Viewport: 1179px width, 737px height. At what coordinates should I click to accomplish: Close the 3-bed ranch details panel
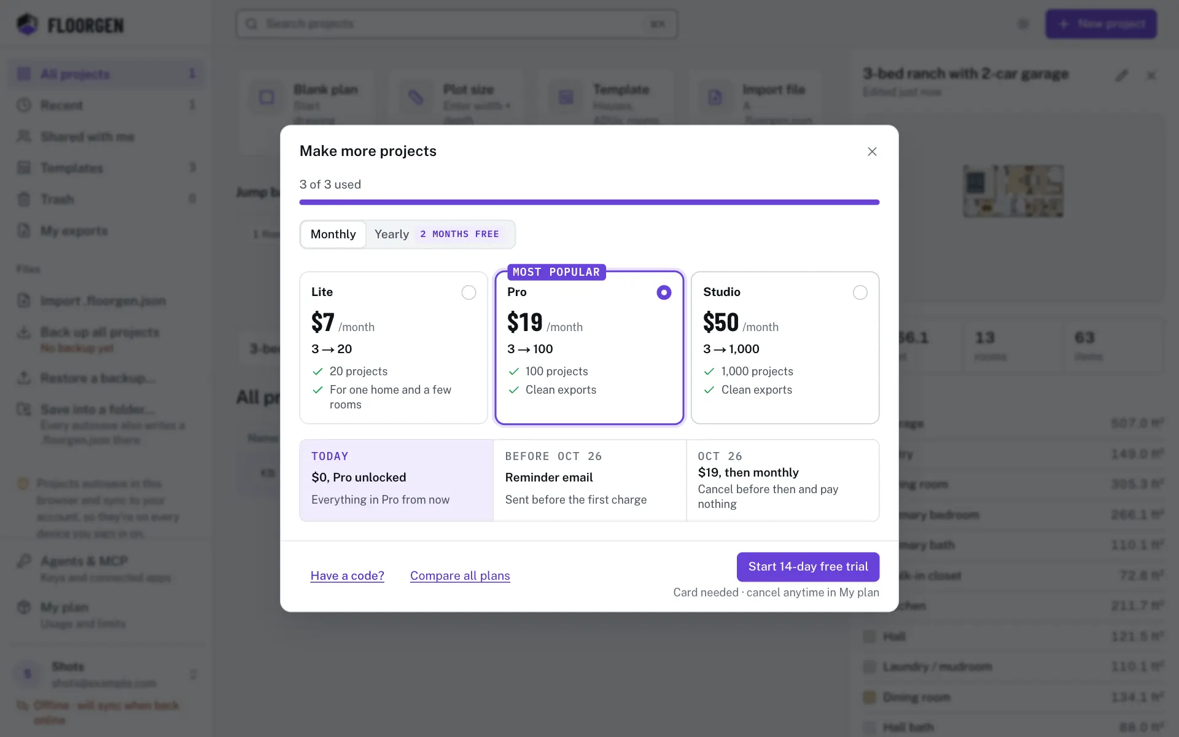[1151, 76]
